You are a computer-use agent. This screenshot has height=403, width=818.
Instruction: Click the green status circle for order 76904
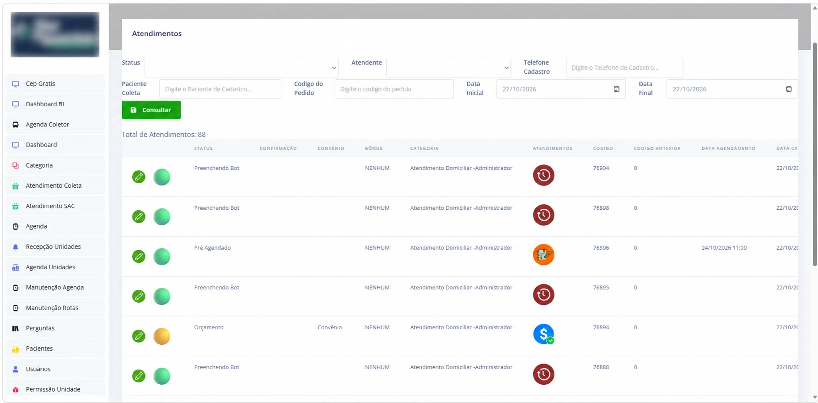(x=161, y=177)
